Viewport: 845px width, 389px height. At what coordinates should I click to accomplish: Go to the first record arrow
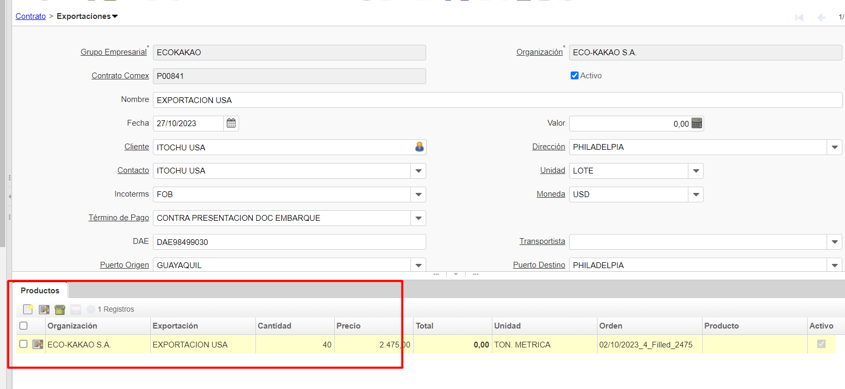799,17
